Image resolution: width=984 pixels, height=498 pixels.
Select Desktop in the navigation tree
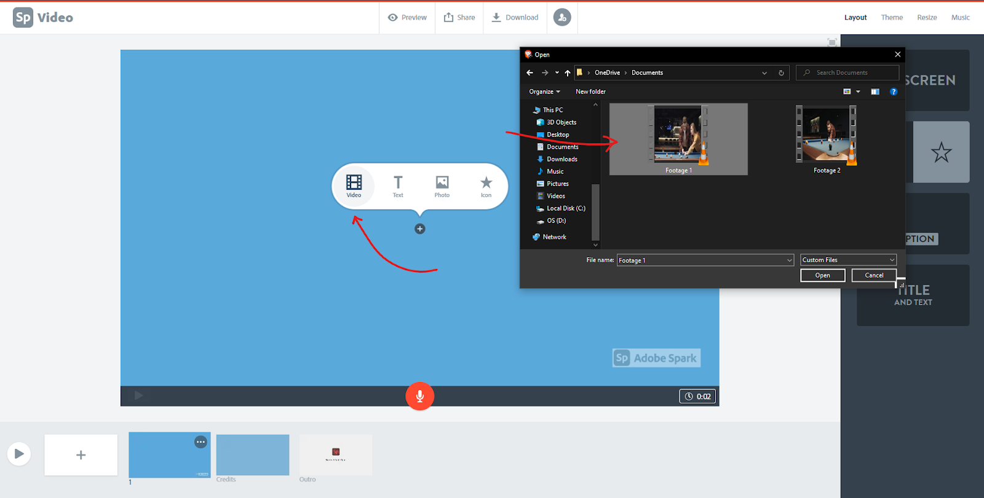click(553, 134)
